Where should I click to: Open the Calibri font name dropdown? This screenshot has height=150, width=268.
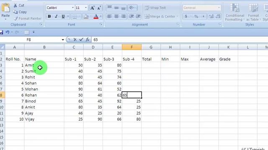pos(72,8)
